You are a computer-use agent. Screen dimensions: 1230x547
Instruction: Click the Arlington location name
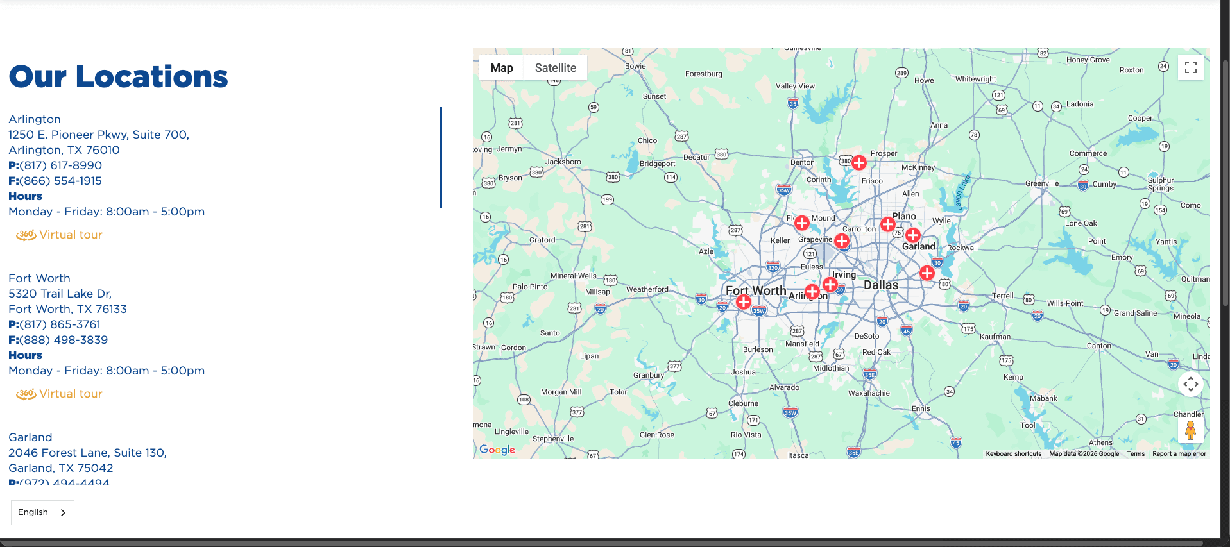[x=35, y=119]
